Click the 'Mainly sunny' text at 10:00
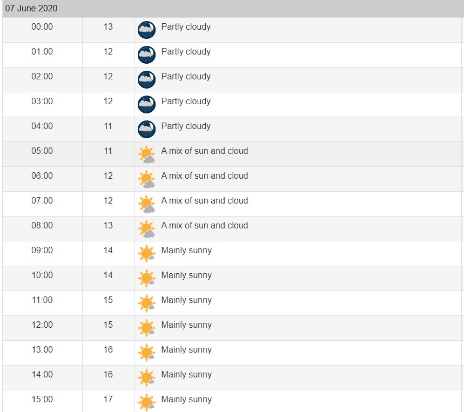This screenshot has height=412, width=464. coord(186,275)
